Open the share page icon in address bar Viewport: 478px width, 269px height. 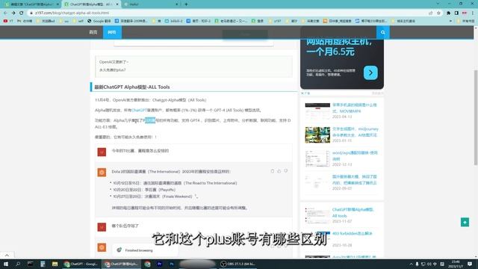click(x=431, y=13)
